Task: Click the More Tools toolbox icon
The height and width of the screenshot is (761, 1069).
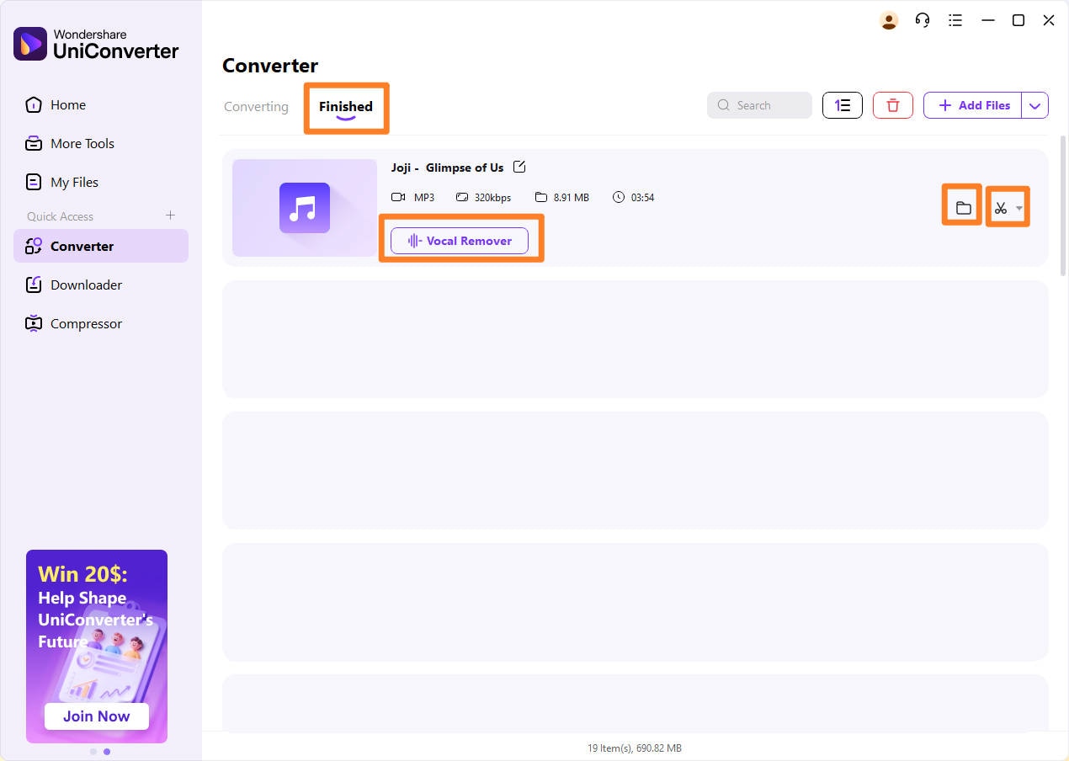Action: click(34, 144)
